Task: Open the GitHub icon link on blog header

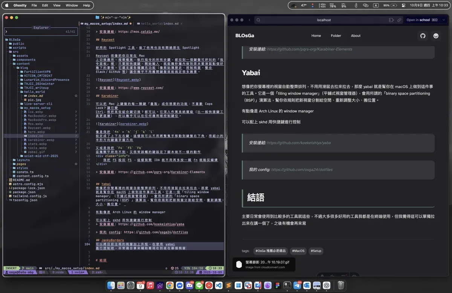Action: coord(423,36)
